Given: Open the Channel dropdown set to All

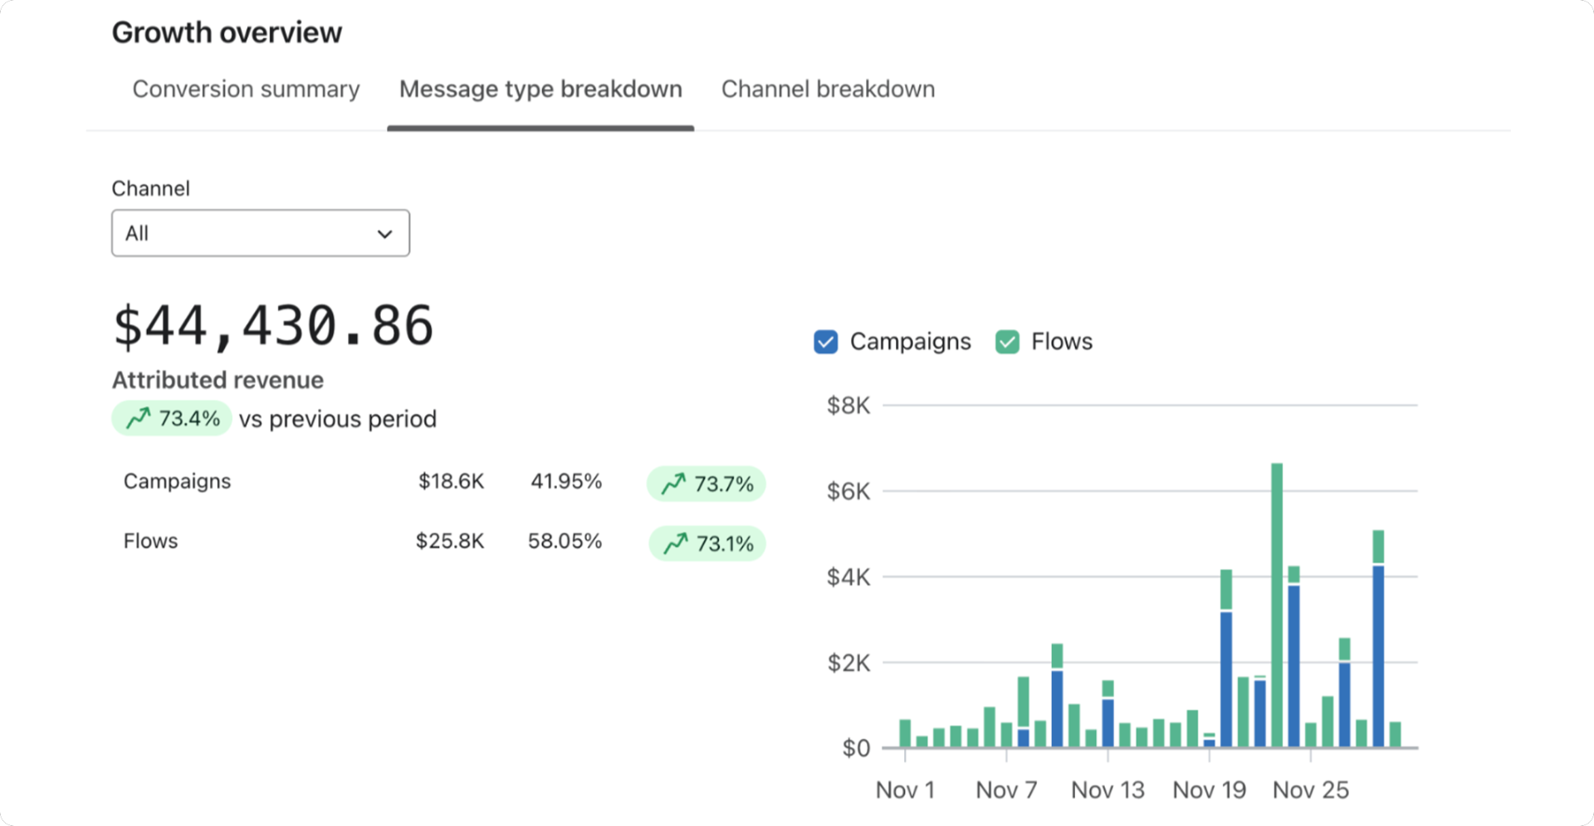Looking at the screenshot, I should point(261,233).
